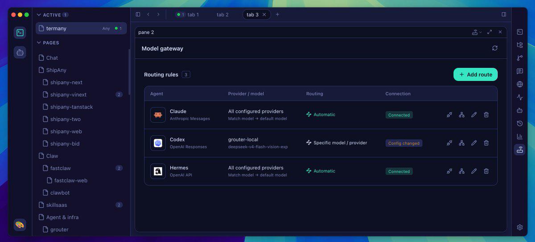Open the shipany-tanstack page
Viewport: 535px width, 242px height.
click(71, 107)
